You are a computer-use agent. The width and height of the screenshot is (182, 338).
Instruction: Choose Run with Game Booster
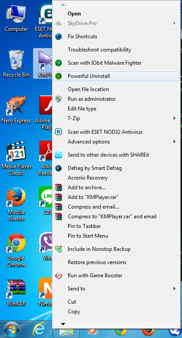pos(116,276)
